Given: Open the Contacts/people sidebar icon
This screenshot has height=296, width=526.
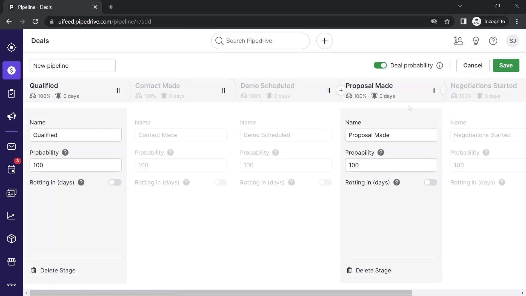Looking at the screenshot, I should tap(11, 193).
